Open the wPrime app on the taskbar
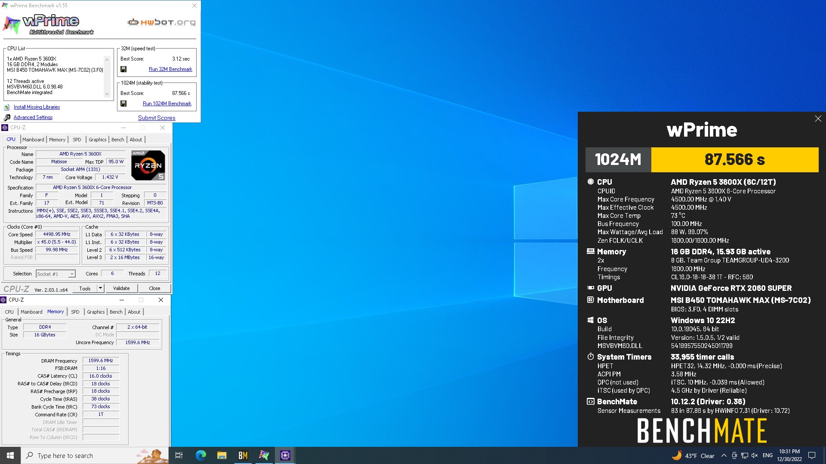The width and height of the screenshot is (826, 464). pos(264,455)
